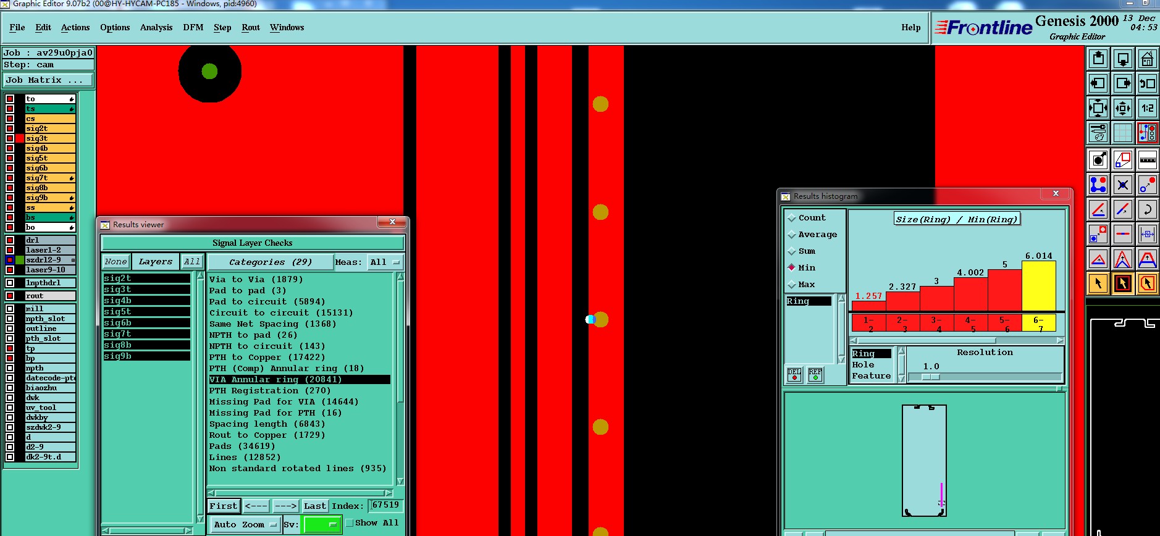This screenshot has height=536, width=1160.
Task: Toggle the grid display icon
Action: click(x=1123, y=133)
